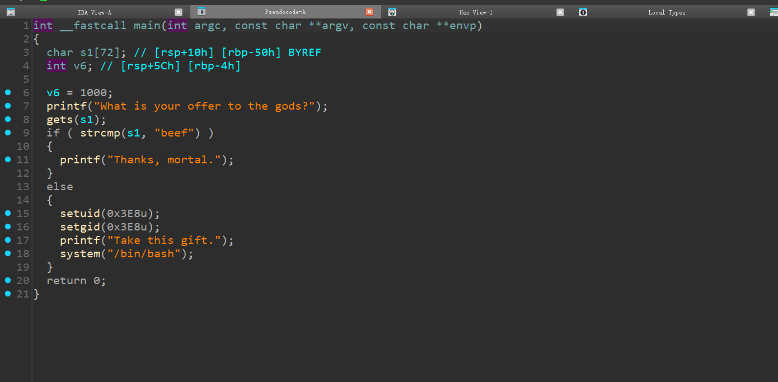778x382 pixels.
Task: Click the system function call
Action: pyautogui.click(x=80, y=254)
